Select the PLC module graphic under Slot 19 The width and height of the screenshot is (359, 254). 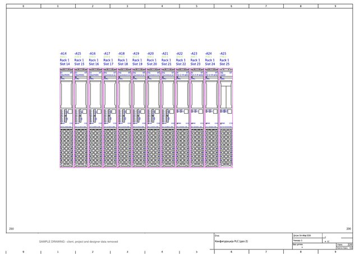139,118
